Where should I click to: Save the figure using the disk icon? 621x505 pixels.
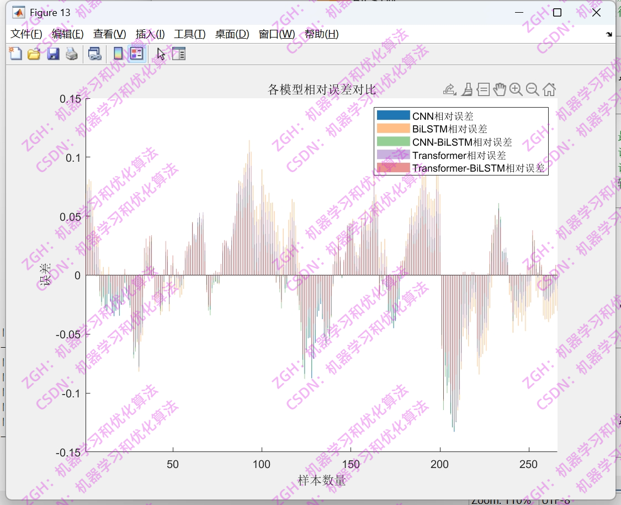[53, 54]
